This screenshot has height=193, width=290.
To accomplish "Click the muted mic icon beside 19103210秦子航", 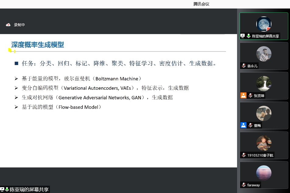I will (x=243, y=155).
